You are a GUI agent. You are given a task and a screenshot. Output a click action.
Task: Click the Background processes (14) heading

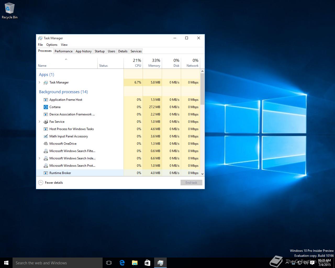(63, 92)
